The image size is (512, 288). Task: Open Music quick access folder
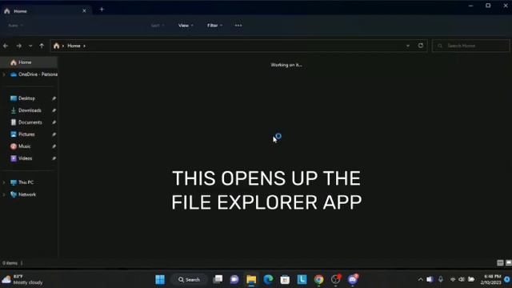click(x=24, y=146)
